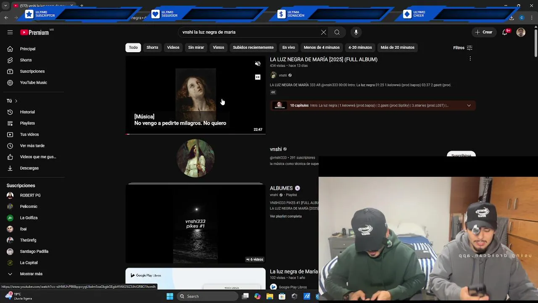Screen dimensions: 538x303
Task: Select the Videos filter chip
Action: [x=173, y=48]
